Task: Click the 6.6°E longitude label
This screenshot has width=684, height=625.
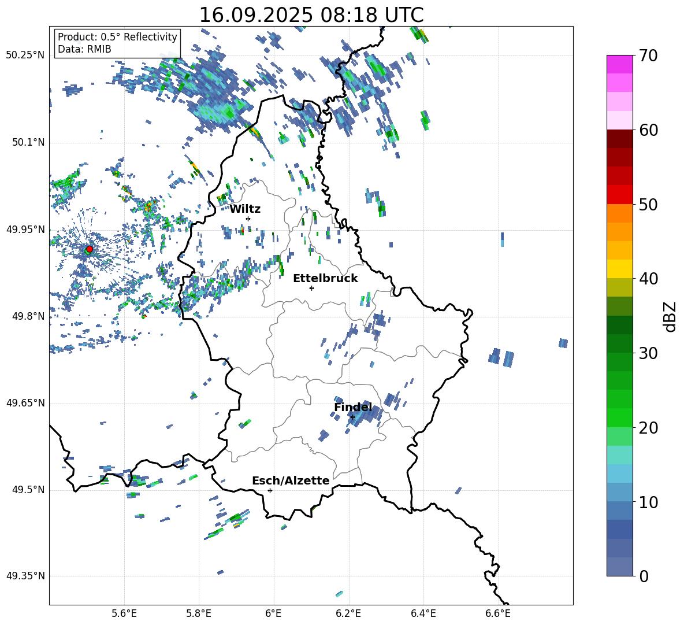Action: coord(498,613)
